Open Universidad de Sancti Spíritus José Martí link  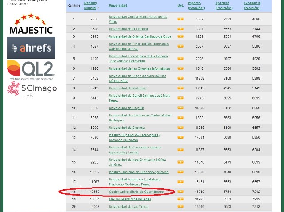139,98
